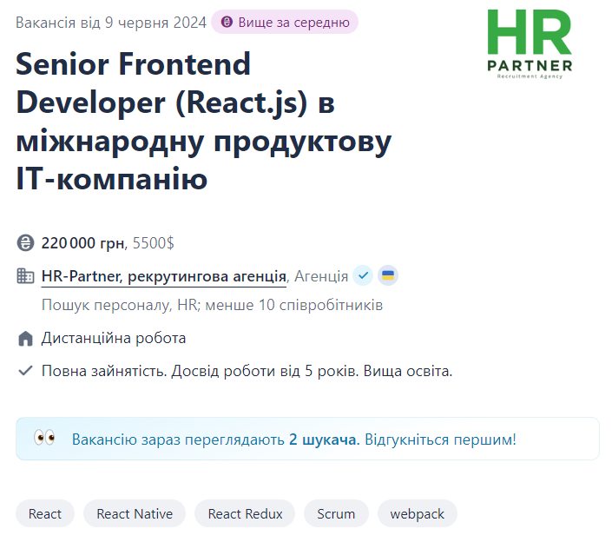The image size is (612, 542).
Task: Click the '220 000 грн' salary text
Action: coord(84,243)
